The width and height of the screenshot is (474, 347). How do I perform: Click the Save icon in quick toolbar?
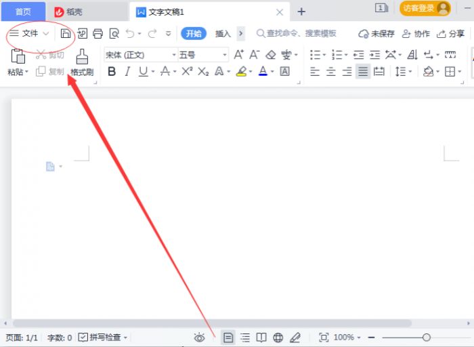pyautogui.click(x=66, y=33)
